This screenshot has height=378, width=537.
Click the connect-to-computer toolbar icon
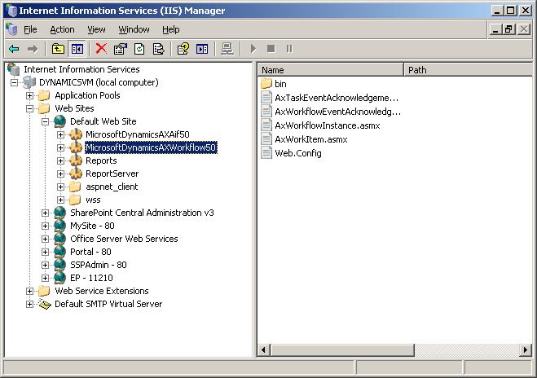227,49
